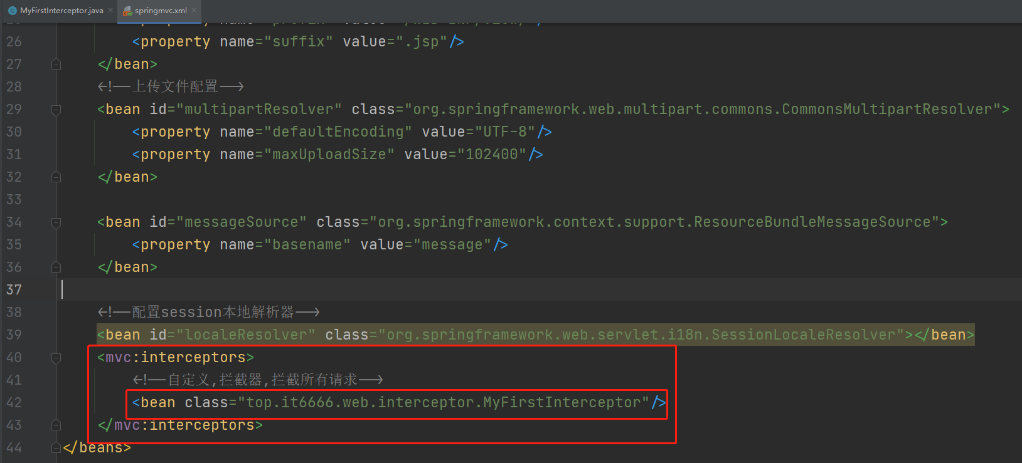The image size is (1022, 463).
Task: Toggle fold marker at closing bean line 32
Action: click(x=56, y=177)
